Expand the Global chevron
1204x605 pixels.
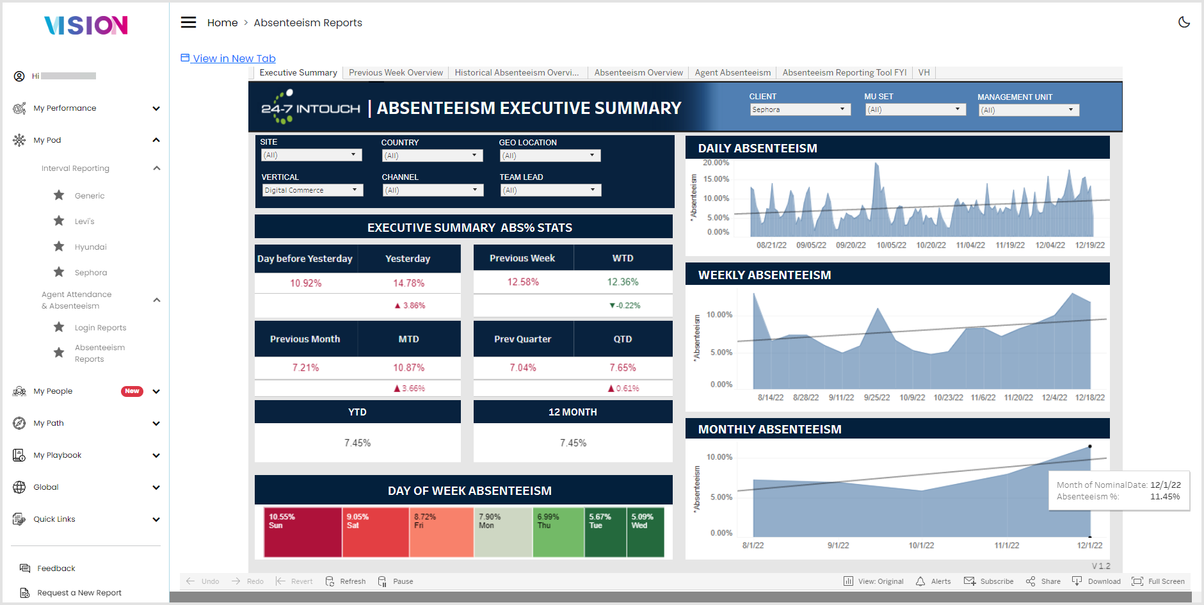pos(156,488)
